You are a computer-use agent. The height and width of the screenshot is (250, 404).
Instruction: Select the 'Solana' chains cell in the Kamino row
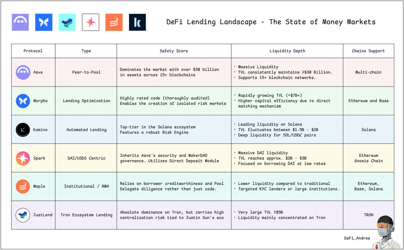368,130
